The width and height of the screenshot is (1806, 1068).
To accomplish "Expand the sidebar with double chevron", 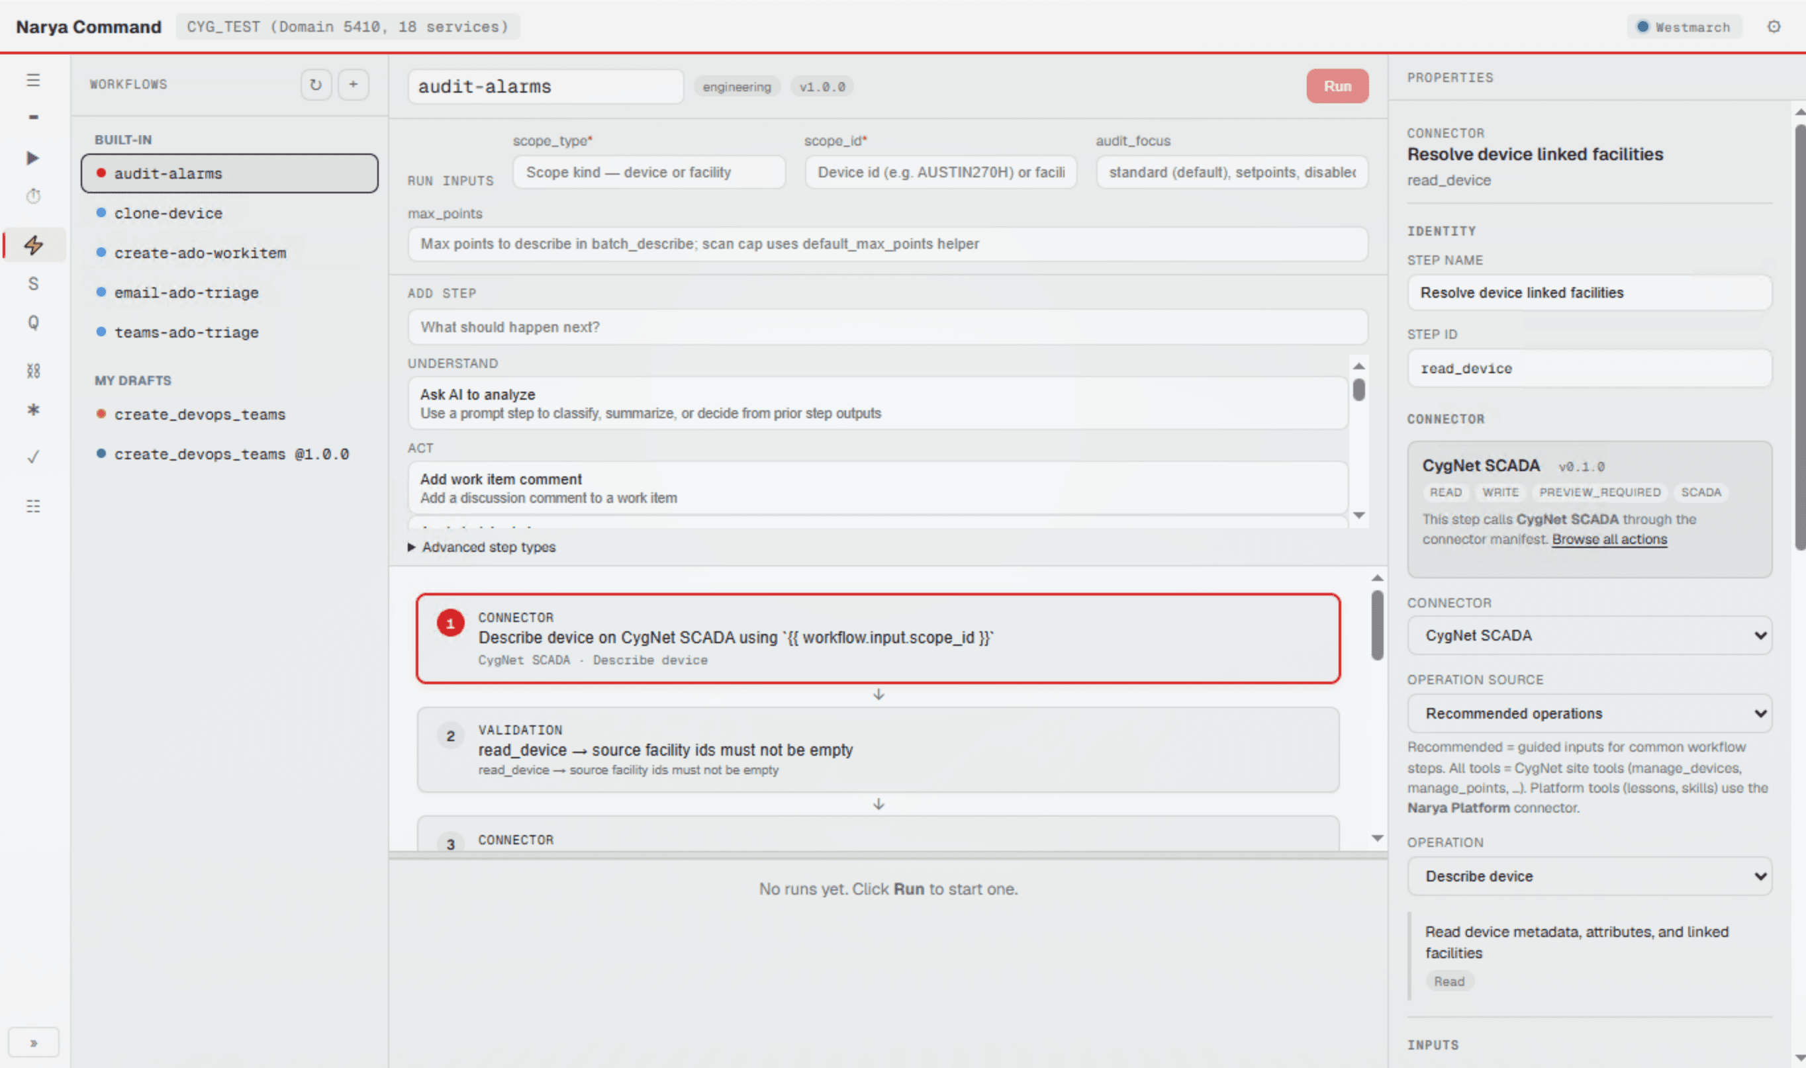I will tap(33, 1043).
